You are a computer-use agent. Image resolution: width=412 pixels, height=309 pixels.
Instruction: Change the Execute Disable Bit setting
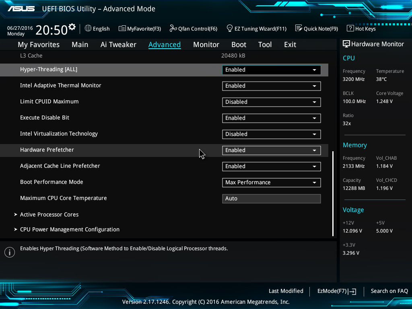(271, 118)
